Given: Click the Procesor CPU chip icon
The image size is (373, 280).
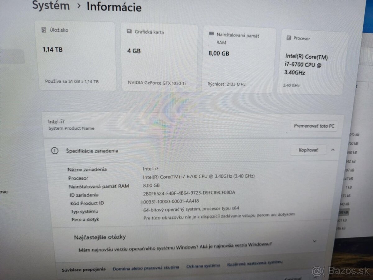Looking at the screenshot, I should (289, 38).
